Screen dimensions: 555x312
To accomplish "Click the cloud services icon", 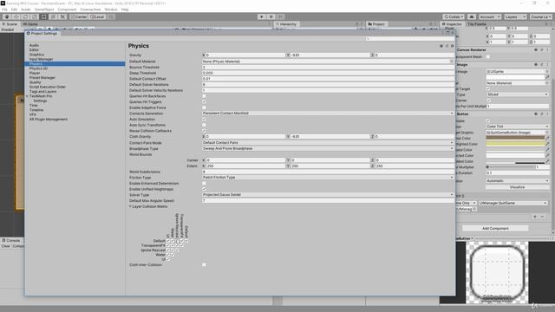I will [x=472, y=16].
